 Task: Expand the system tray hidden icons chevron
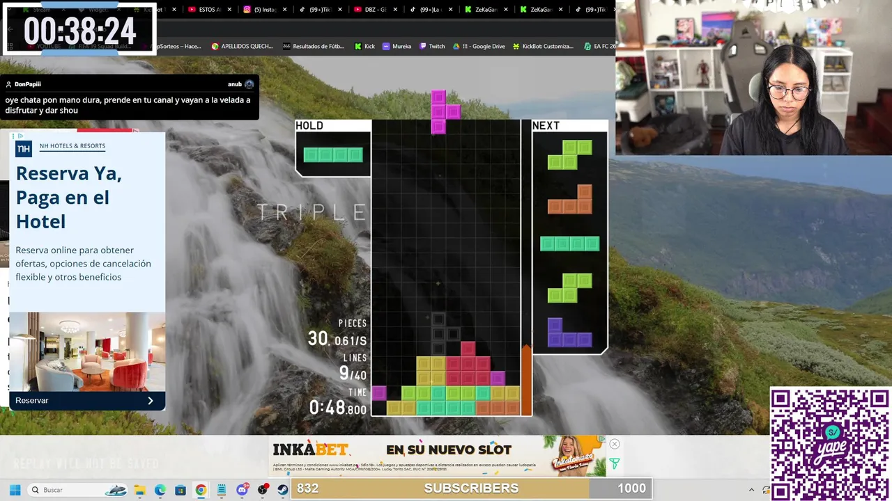[x=751, y=490]
